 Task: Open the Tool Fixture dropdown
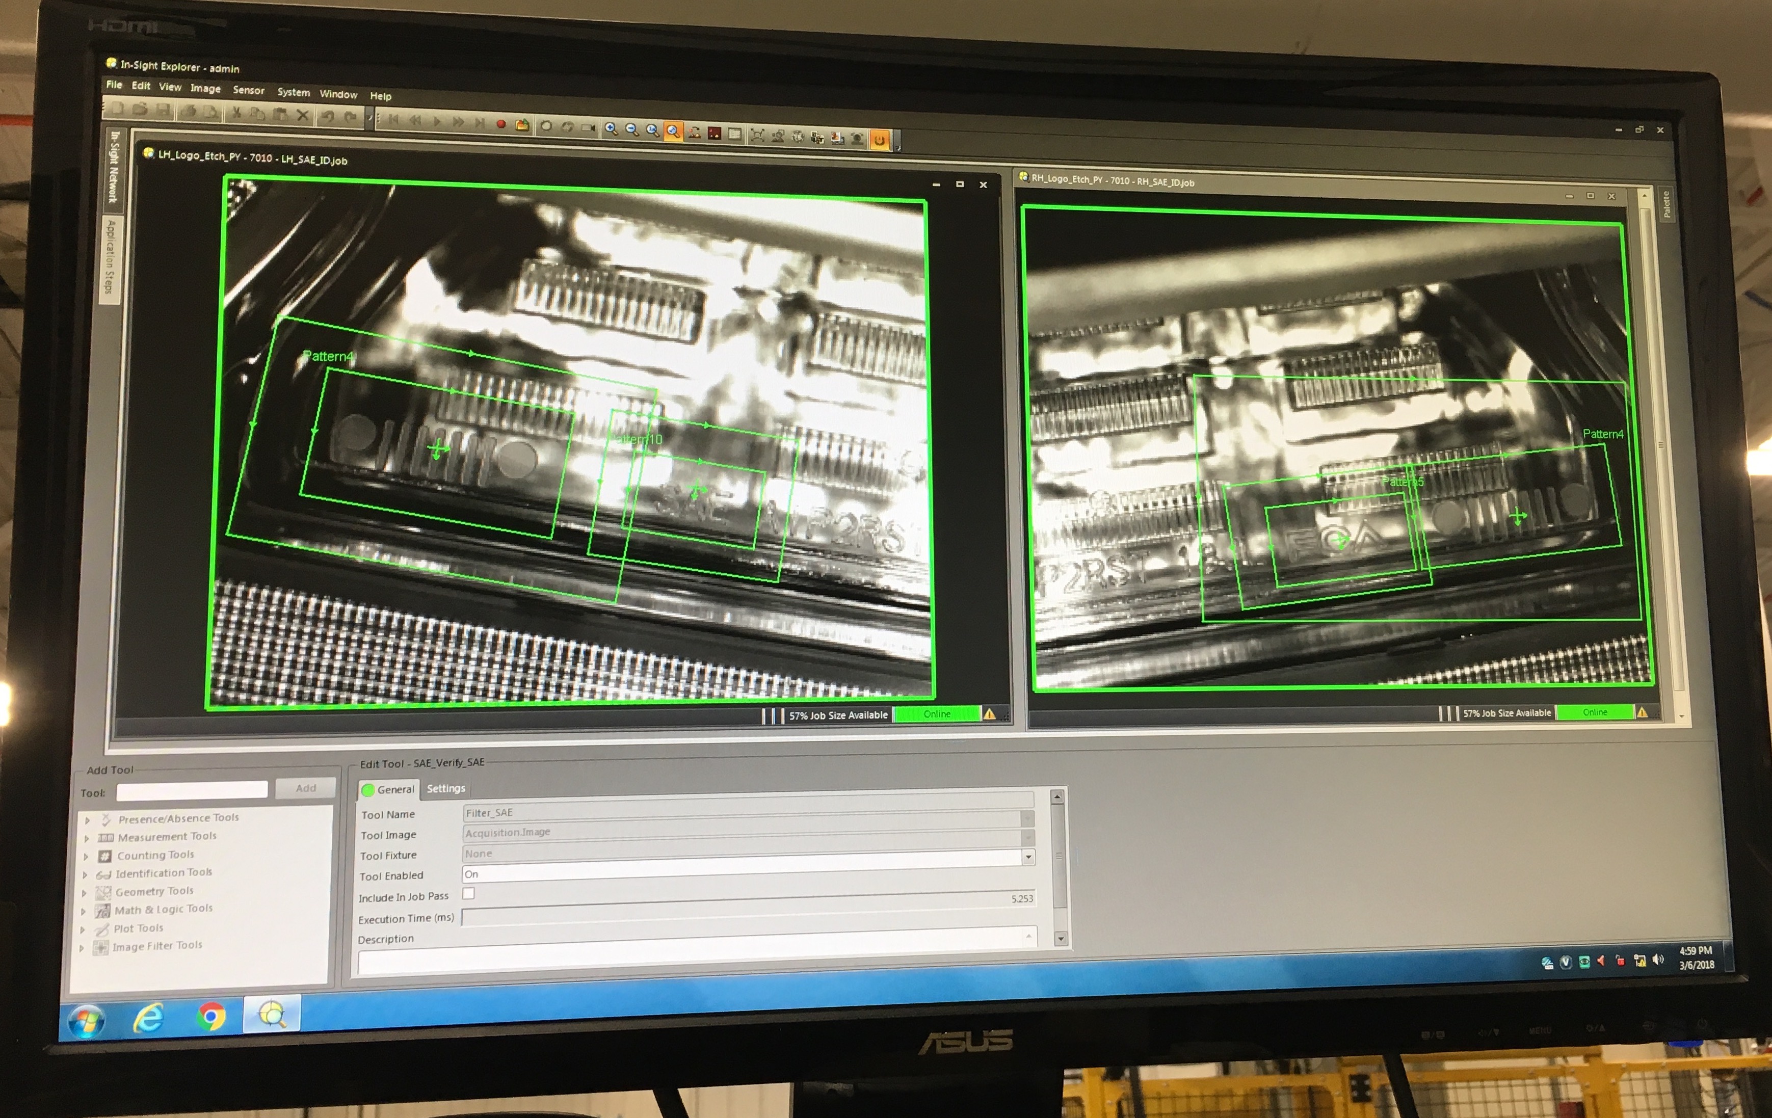coord(1028,857)
